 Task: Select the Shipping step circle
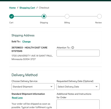pyautogui.click(x=44, y=16)
